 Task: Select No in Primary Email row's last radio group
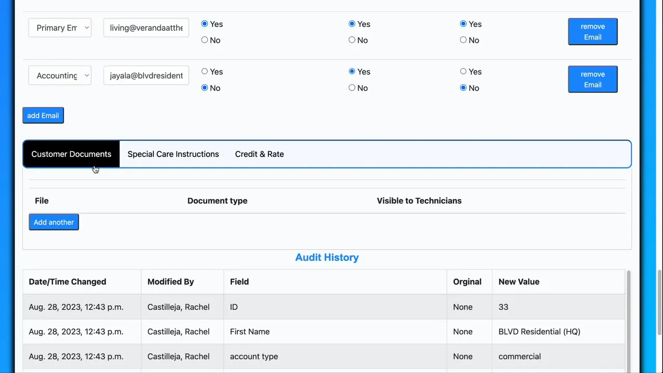tap(463, 40)
